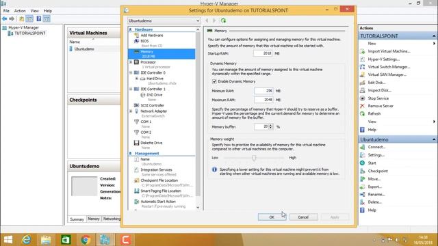This screenshot has height=246, width=438.
Task: Collapse the Management section header
Action: (130, 153)
